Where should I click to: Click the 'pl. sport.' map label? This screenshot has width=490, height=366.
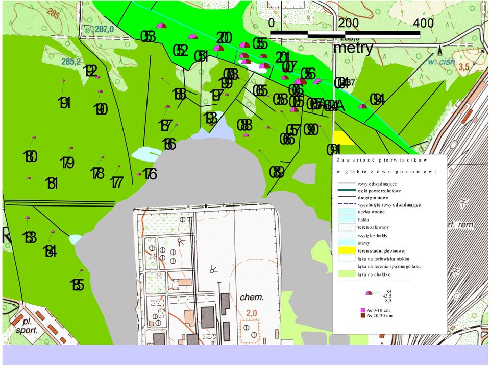click(x=26, y=326)
